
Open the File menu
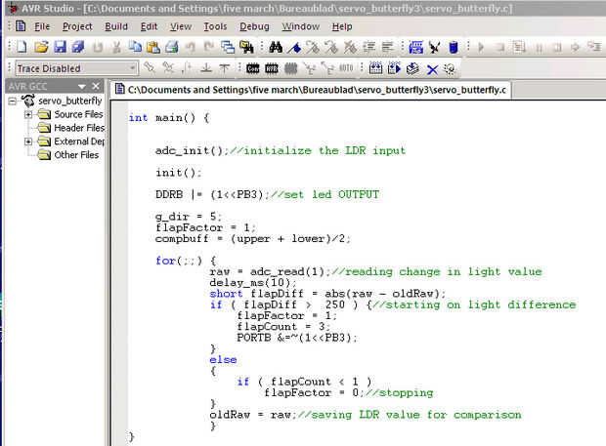pos(42,26)
